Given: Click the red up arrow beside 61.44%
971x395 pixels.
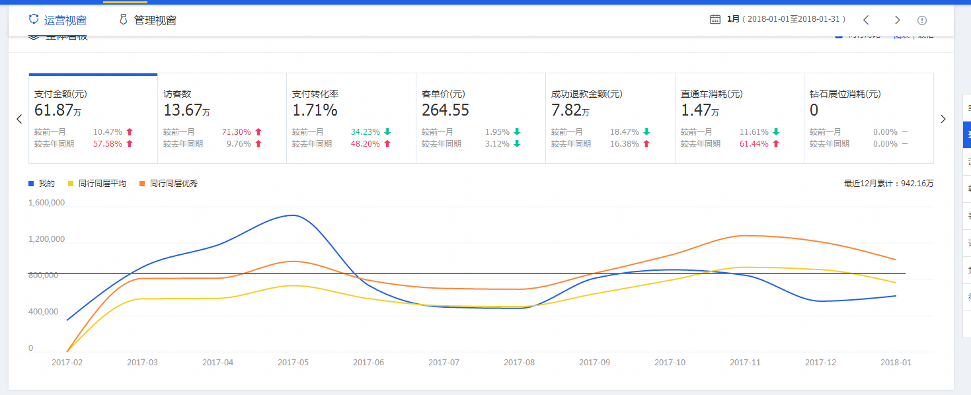Looking at the screenshot, I should point(776,143).
